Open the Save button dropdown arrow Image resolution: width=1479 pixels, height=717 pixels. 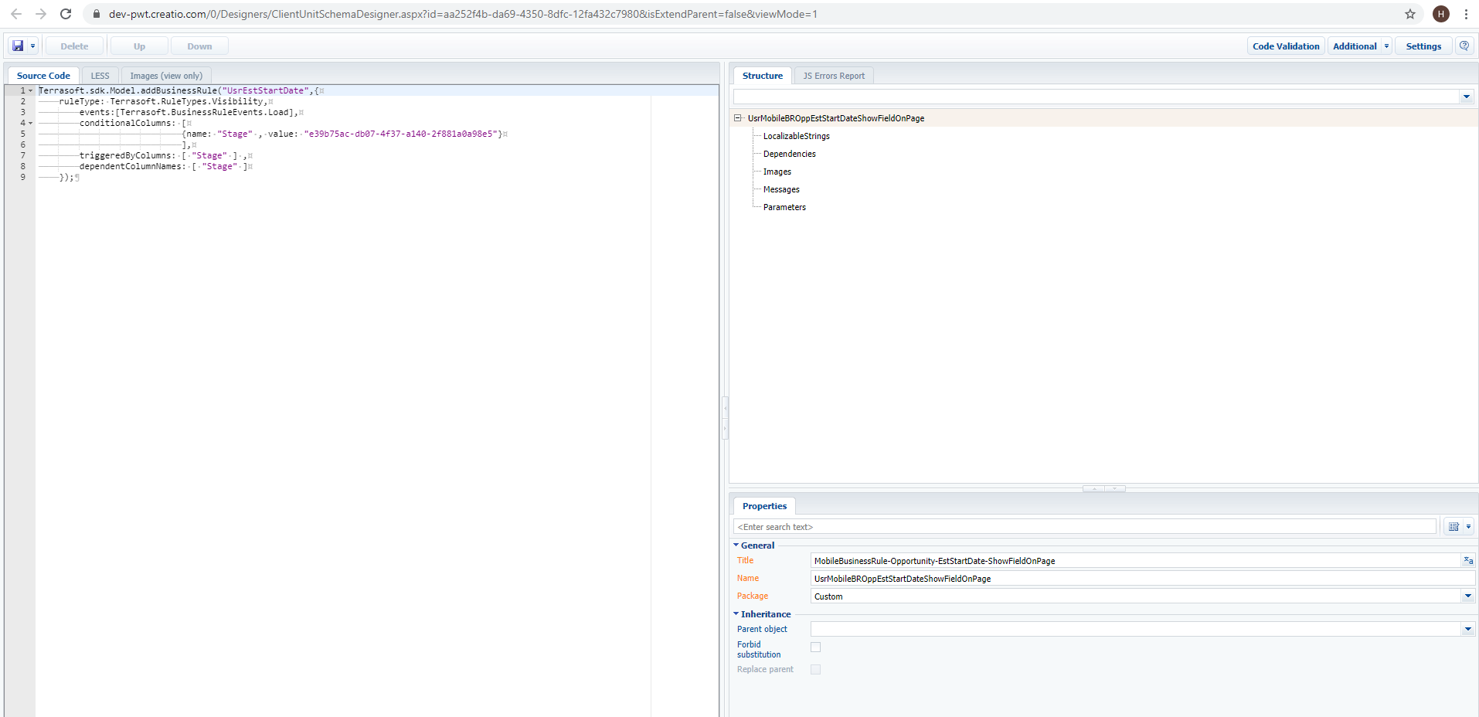coord(32,46)
